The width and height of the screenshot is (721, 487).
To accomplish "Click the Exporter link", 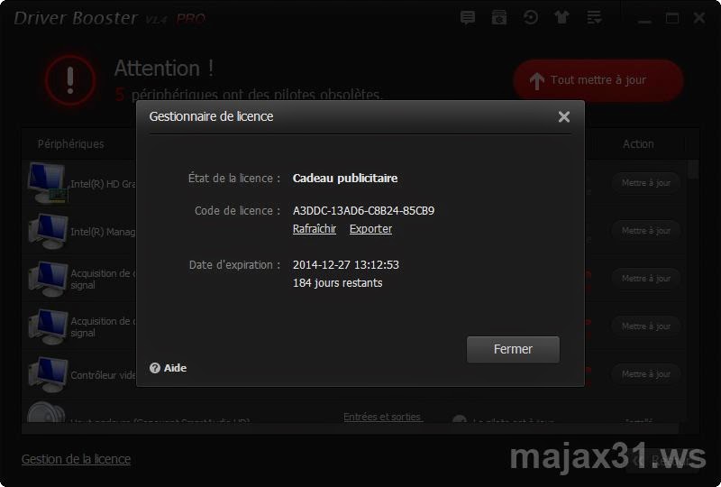I will coord(370,229).
